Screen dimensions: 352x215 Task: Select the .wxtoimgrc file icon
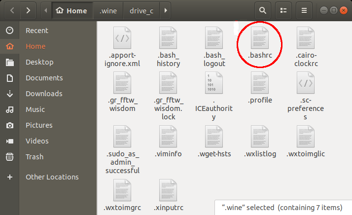(x=122, y=190)
